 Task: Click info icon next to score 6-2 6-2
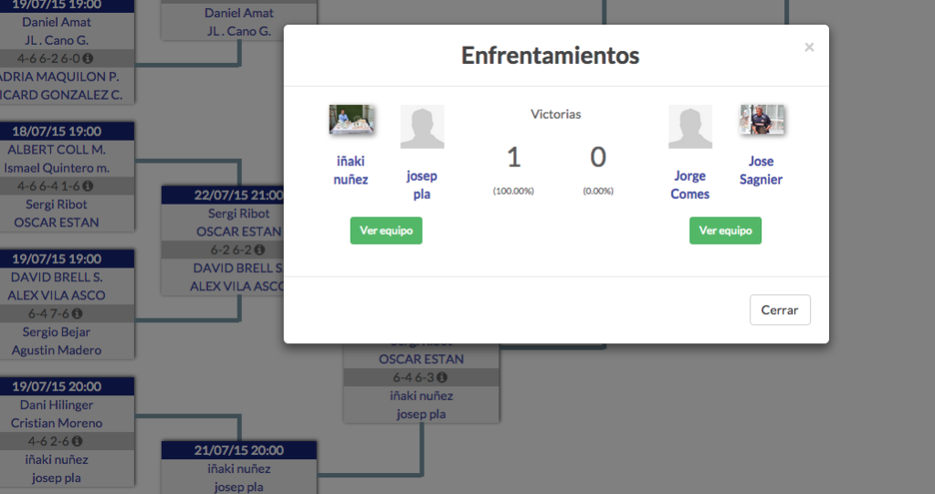point(259,250)
